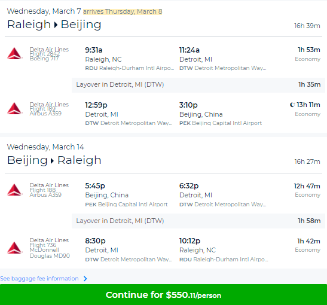327x305 pixels.
Task: Select the arrives Thursday, March 8 notice
Action: point(123,11)
